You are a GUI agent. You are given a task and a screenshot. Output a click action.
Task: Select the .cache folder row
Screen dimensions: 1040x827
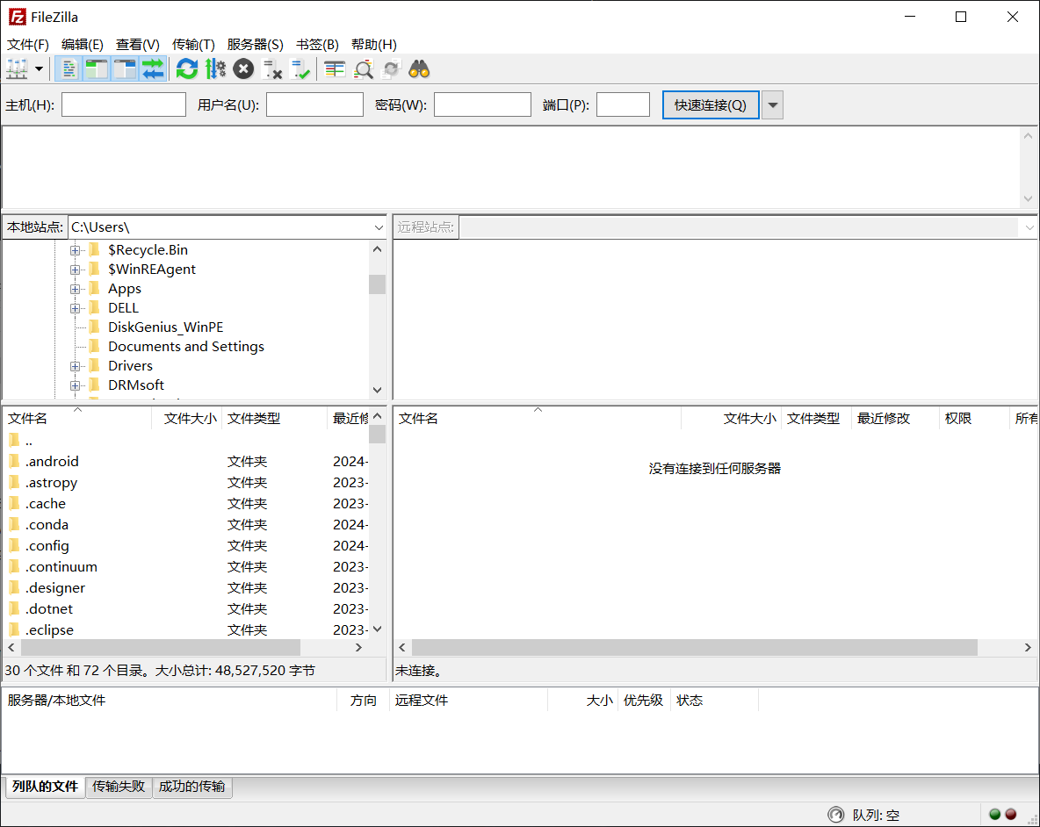click(187, 504)
